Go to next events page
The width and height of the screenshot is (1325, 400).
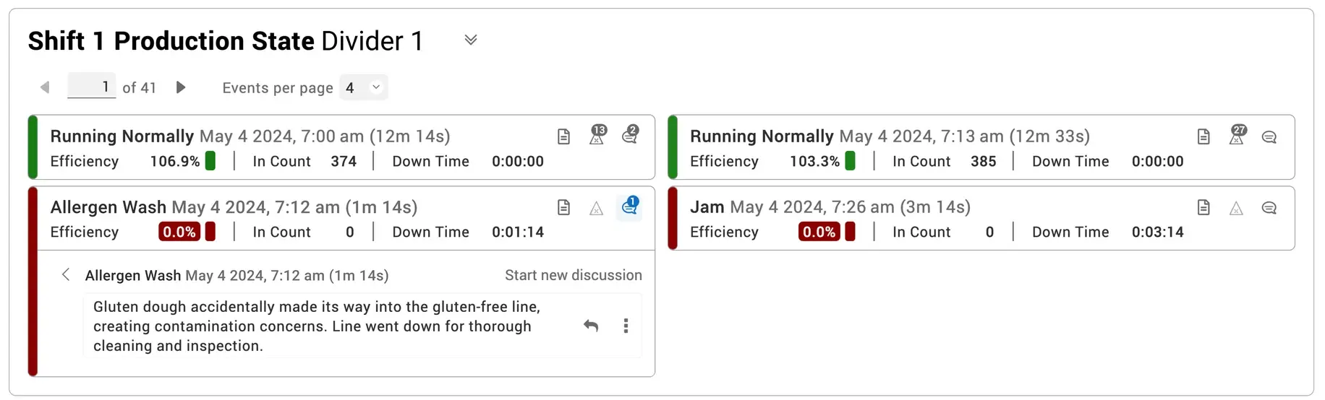coord(181,87)
